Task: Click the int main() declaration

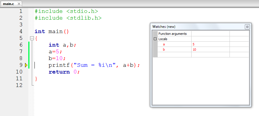Action: [52, 31]
